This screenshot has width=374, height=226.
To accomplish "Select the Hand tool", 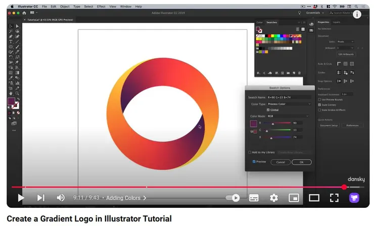I will pyautogui.click(x=11, y=94).
